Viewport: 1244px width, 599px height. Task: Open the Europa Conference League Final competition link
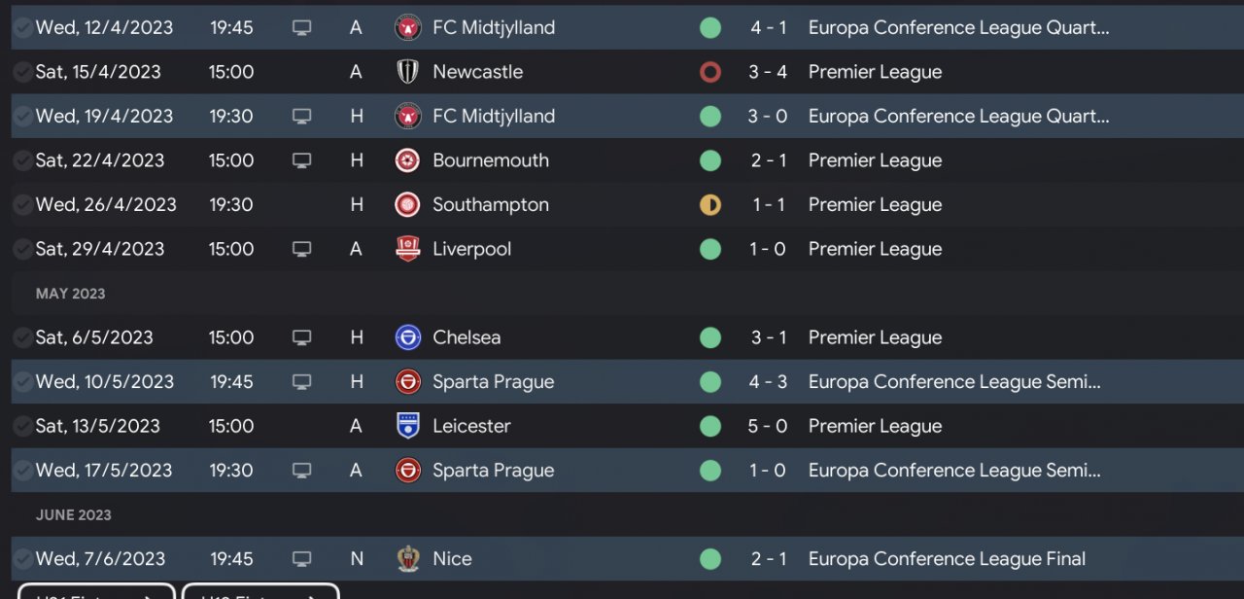tap(947, 559)
